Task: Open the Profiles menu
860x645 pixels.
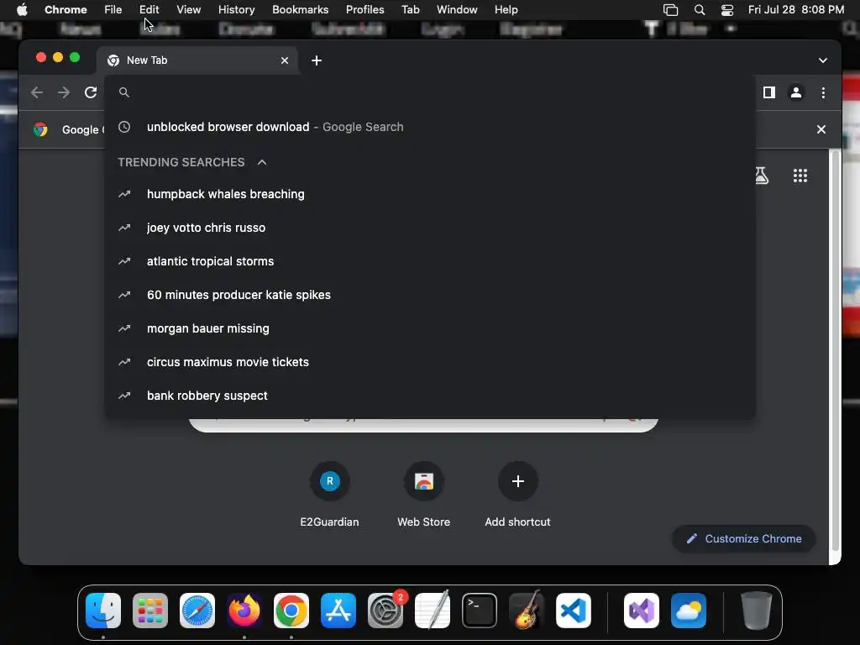Action: pos(365,10)
